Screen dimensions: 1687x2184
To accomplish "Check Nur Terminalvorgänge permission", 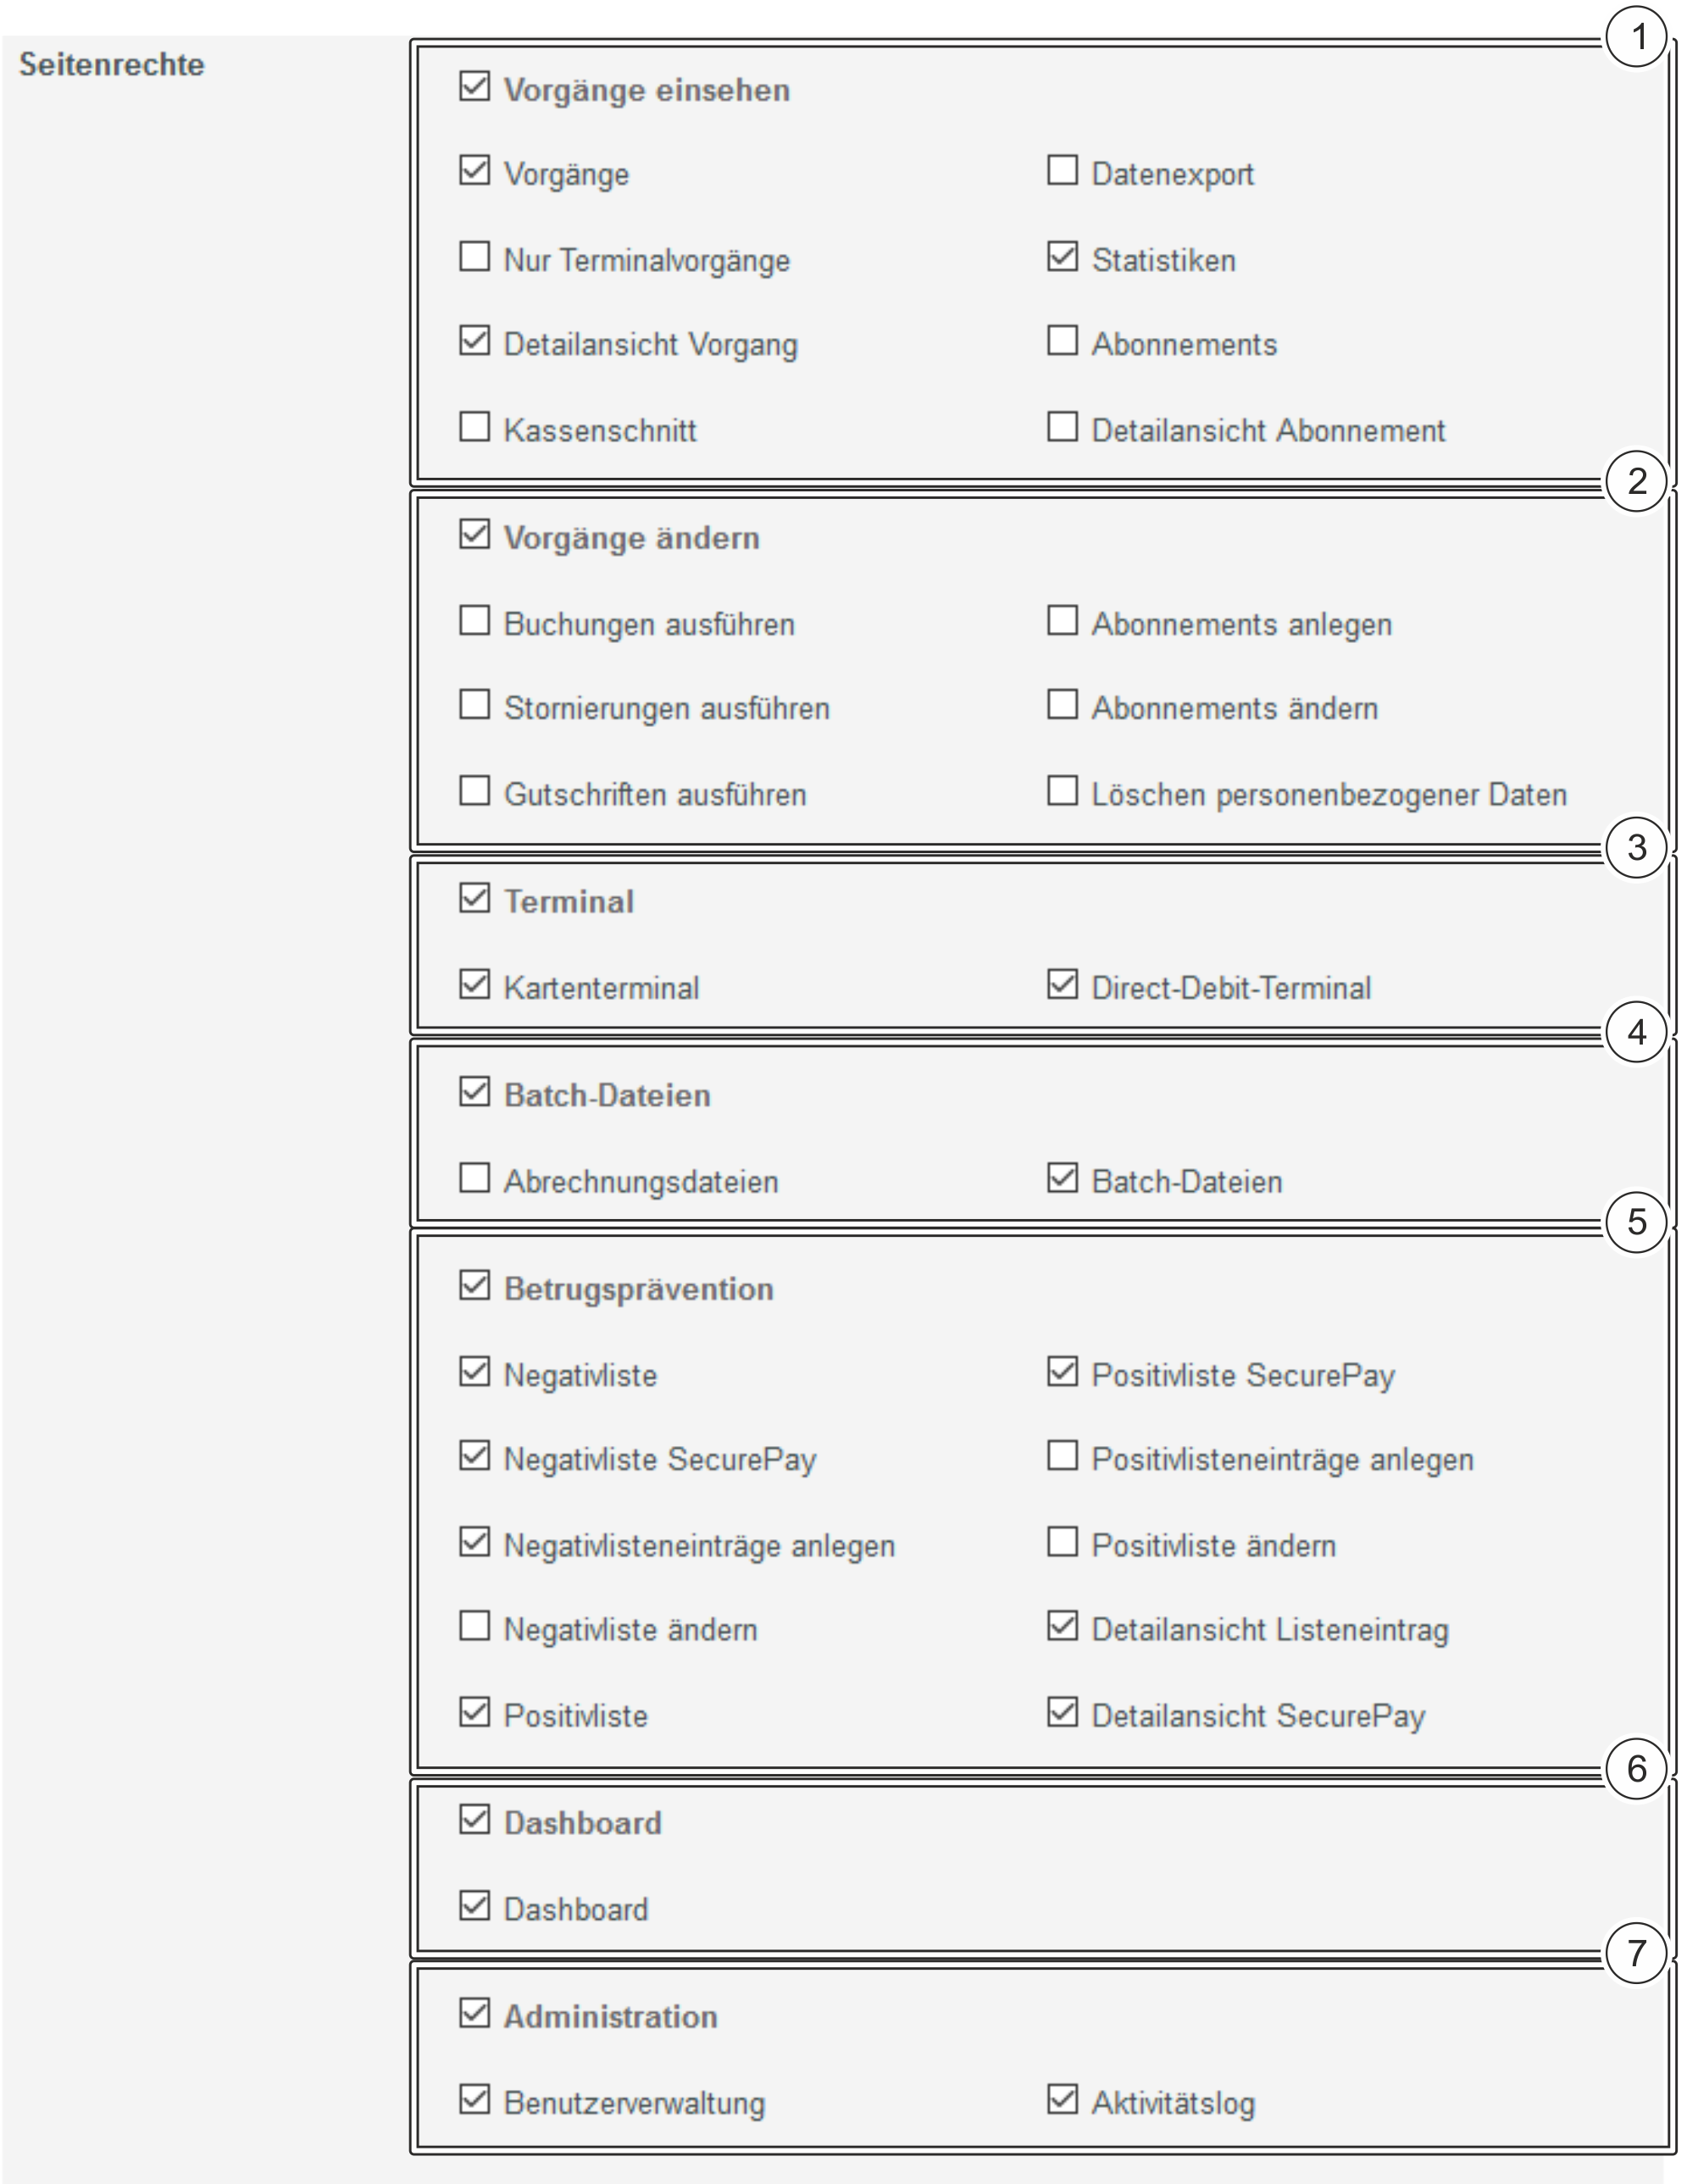I will pos(474,257).
